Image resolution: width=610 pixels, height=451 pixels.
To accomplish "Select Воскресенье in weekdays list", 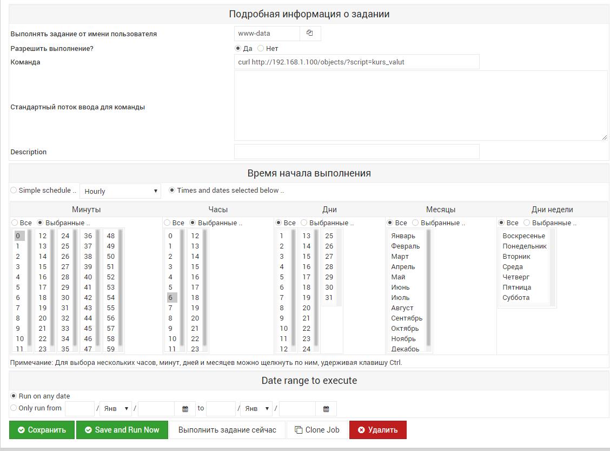I will [524, 236].
